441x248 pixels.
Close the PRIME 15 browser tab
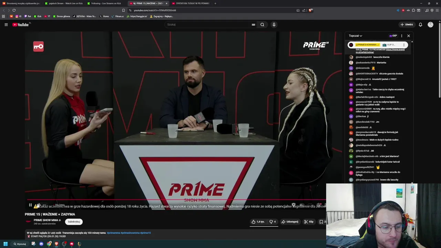(166, 3)
